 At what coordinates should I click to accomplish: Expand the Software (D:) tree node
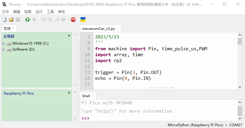tap(4, 50)
